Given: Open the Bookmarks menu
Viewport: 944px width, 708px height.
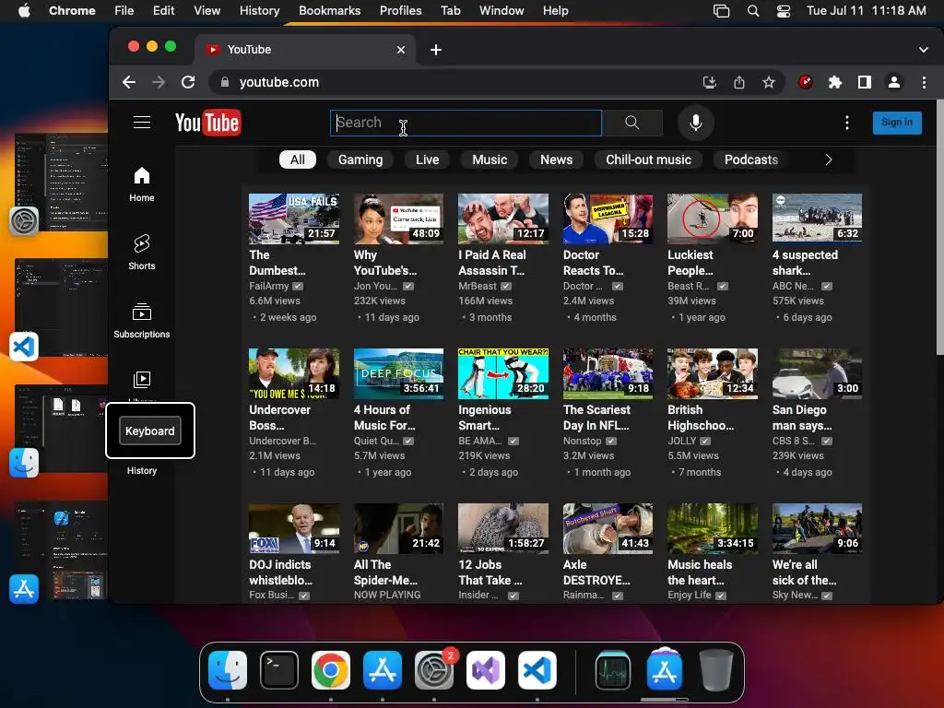Looking at the screenshot, I should pos(329,11).
